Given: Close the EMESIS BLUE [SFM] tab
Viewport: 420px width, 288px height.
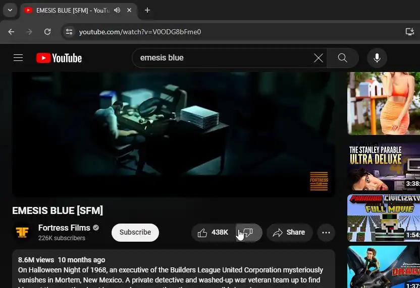Looking at the screenshot, I should (129, 10).
